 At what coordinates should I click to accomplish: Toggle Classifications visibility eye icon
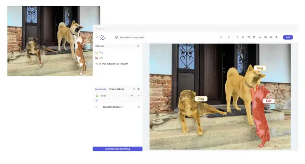pyautogui.click(x=139, y=107)
